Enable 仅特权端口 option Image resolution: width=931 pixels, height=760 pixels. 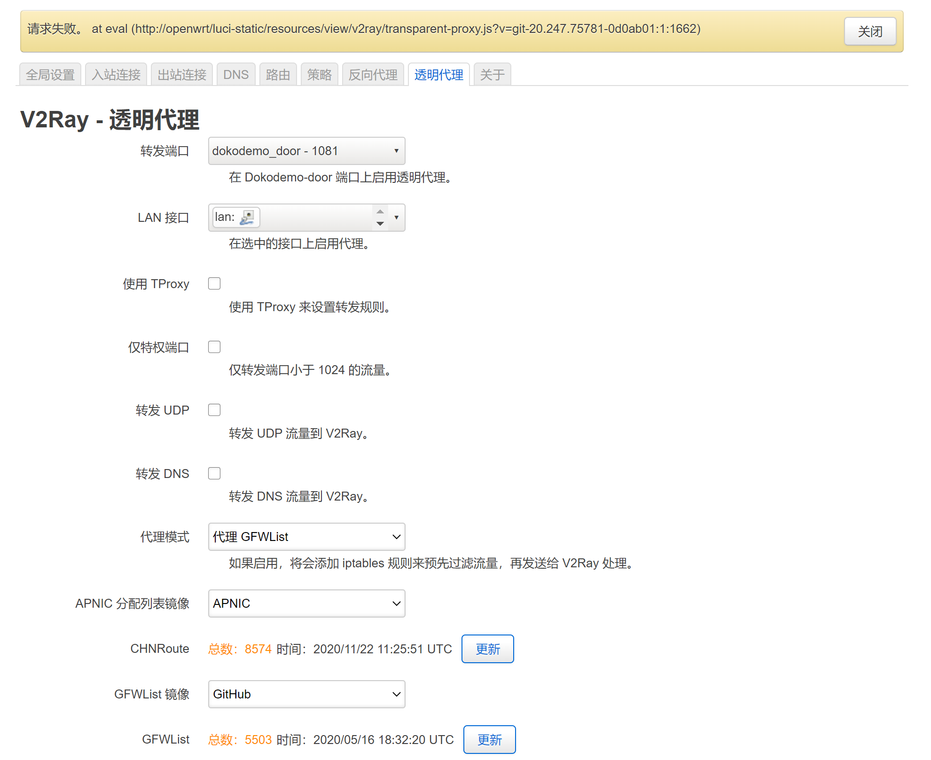coord(214,347)
